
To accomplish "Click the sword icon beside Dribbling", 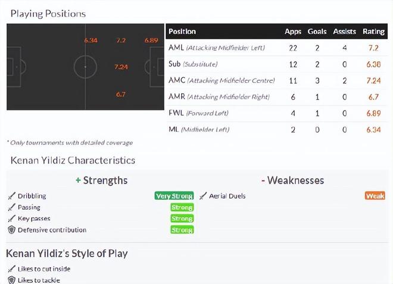I will pos(11,196).
